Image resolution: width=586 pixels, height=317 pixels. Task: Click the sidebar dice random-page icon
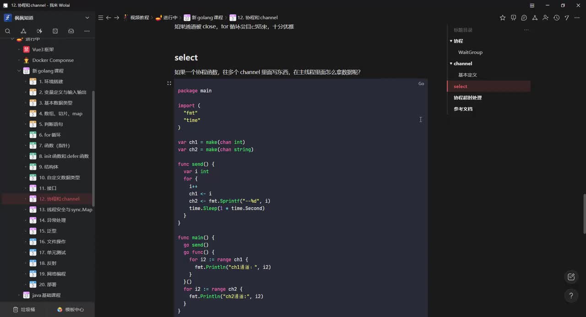coord(55,31)
